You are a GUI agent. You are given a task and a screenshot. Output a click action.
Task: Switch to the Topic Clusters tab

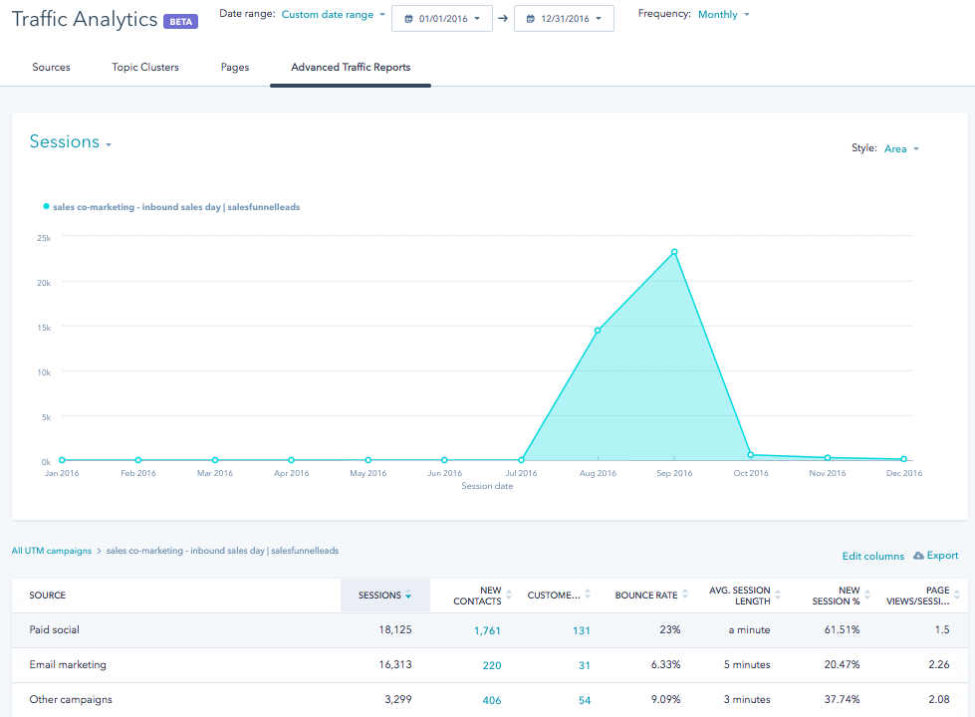(x=145, y=68)
